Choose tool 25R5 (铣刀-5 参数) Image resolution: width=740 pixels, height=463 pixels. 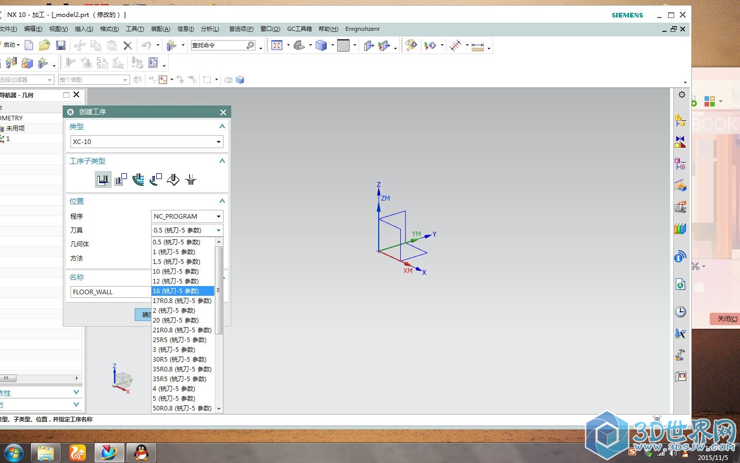click(x=183, y=340)
